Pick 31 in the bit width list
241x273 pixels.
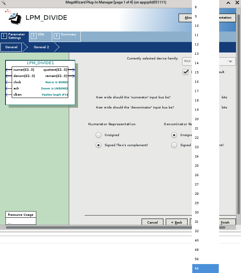[x=206, y=222]
